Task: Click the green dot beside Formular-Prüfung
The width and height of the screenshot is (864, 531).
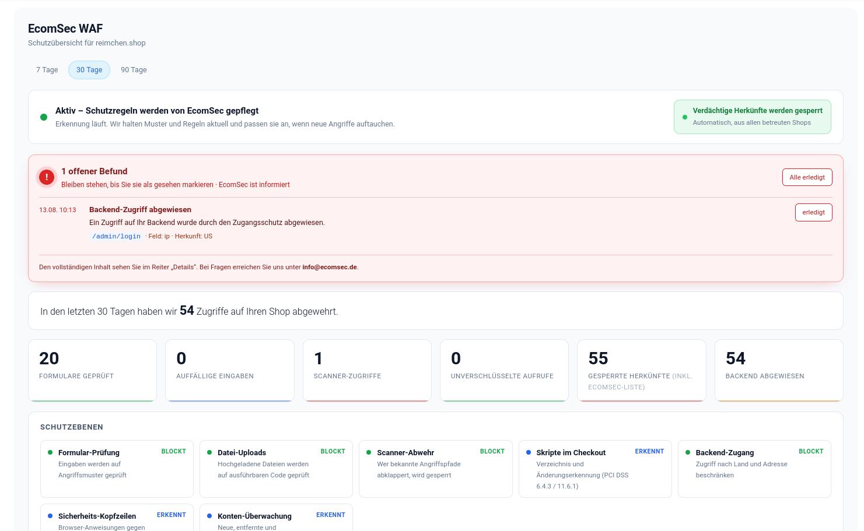Action: 50,452
